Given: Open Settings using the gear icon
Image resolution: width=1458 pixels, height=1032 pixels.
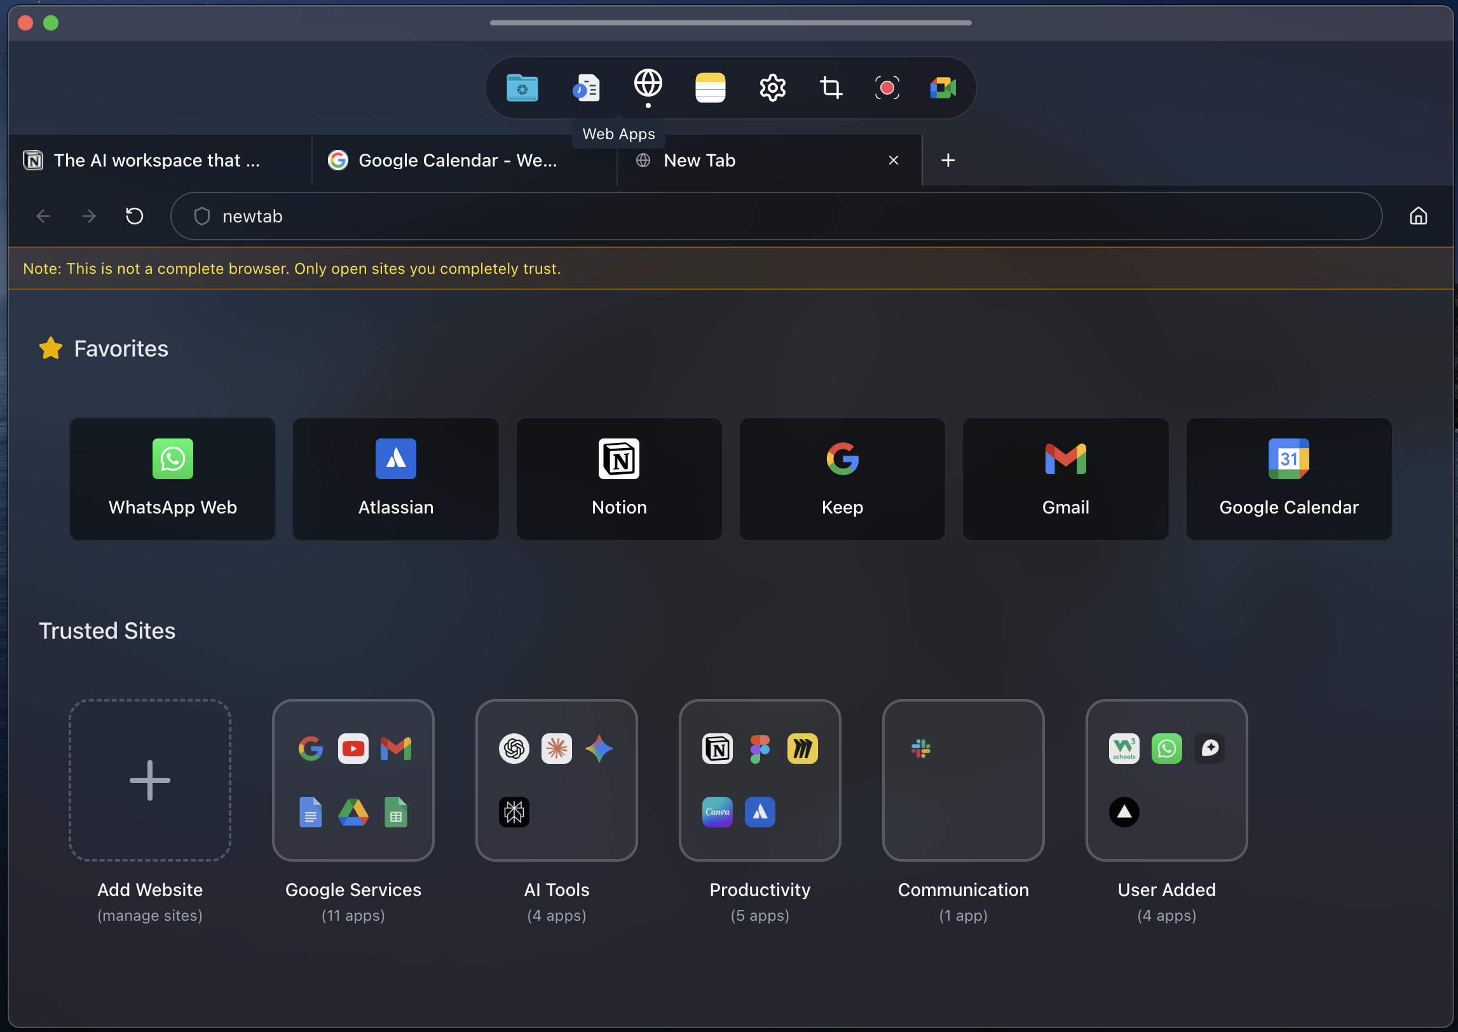Looking at the screenshot, I should 772,87.
